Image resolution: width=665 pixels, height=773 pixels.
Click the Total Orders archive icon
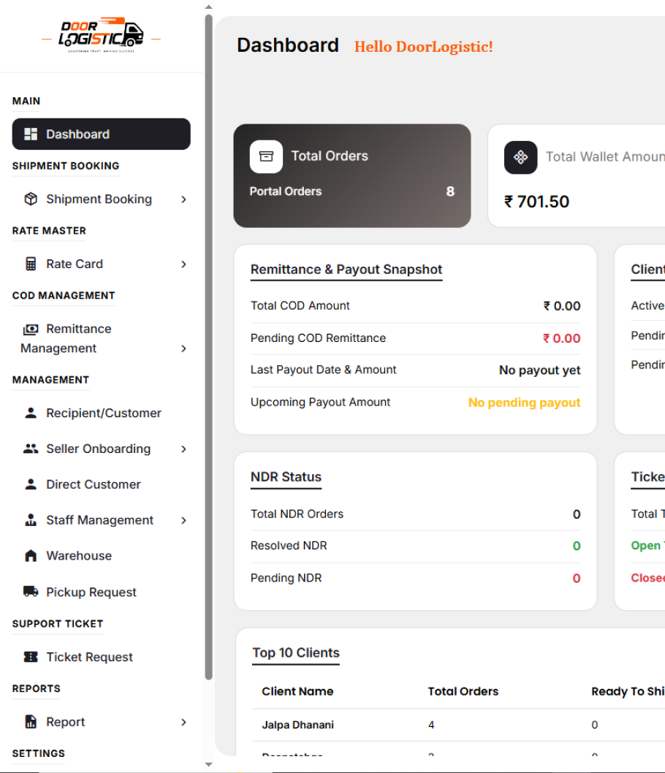pos(266,157)
